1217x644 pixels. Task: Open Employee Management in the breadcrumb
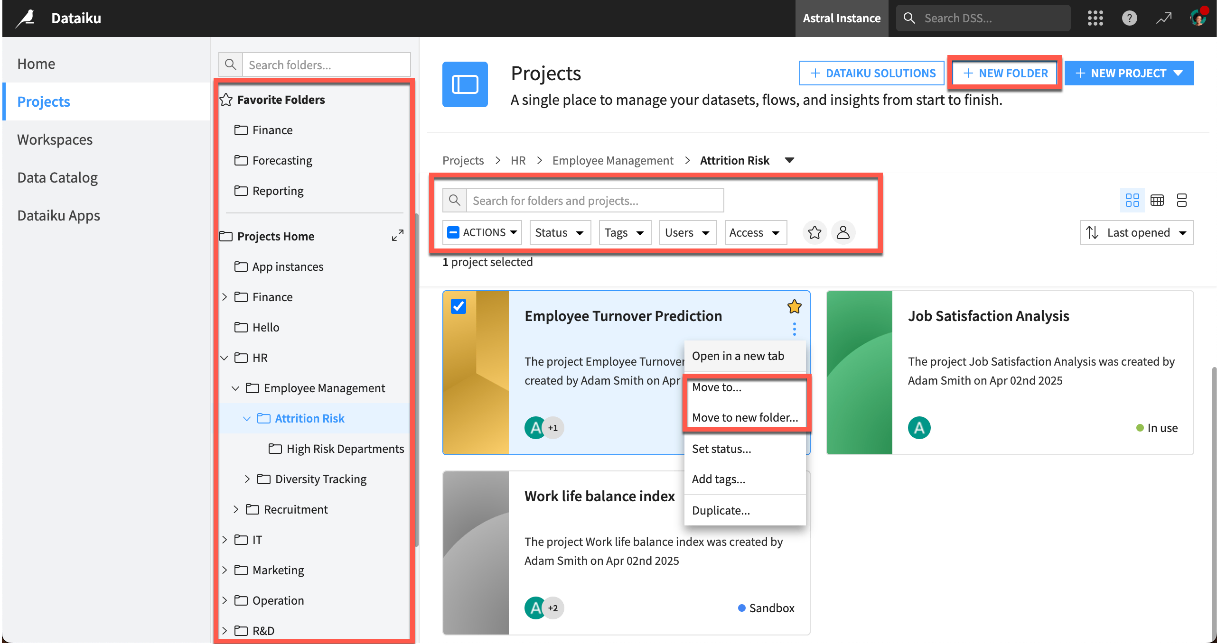(x=613, y=160)
